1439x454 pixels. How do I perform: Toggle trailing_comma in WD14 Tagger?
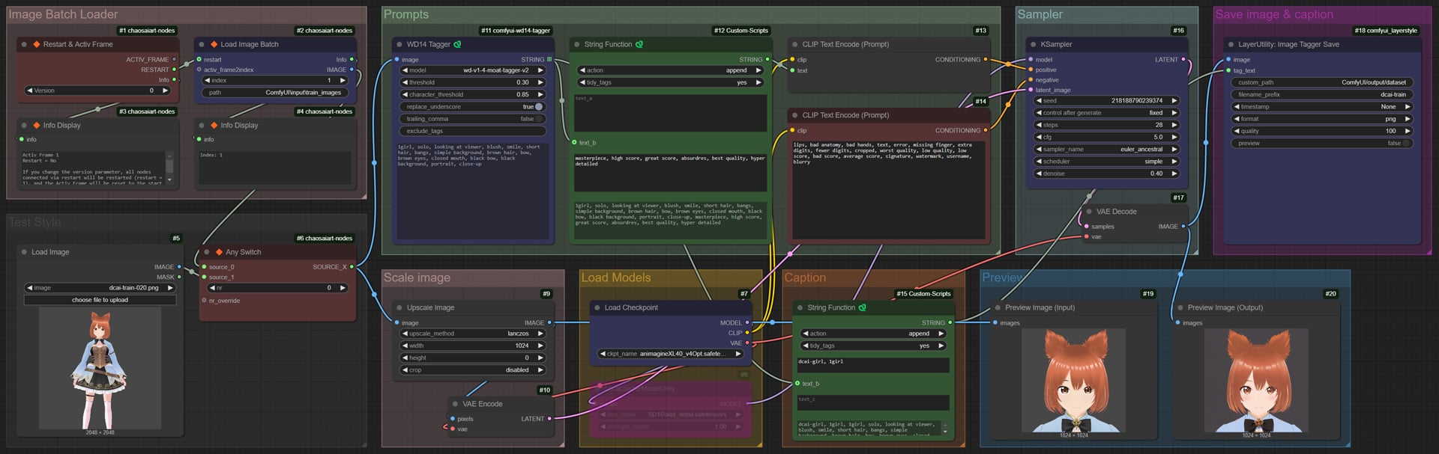click(472, 119)
